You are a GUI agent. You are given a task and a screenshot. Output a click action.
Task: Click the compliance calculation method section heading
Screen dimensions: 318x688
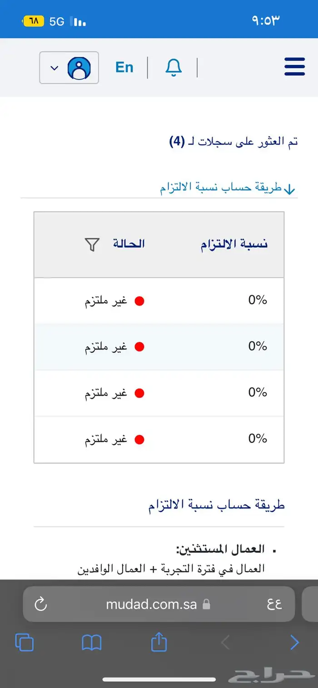coord(216,505)
